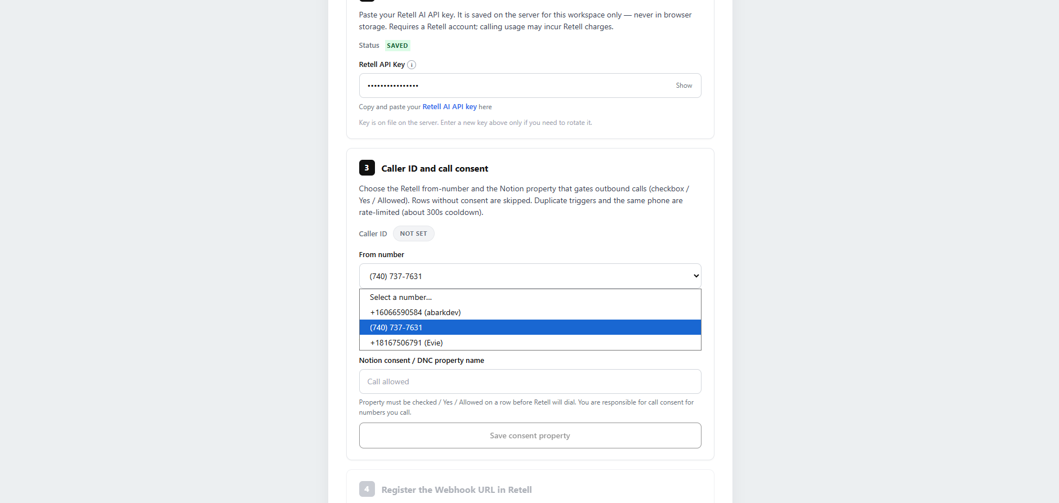Click the Notion consent / DNC property label
1059x503 pixels.
pyautogui.click(x=421, y=361)
